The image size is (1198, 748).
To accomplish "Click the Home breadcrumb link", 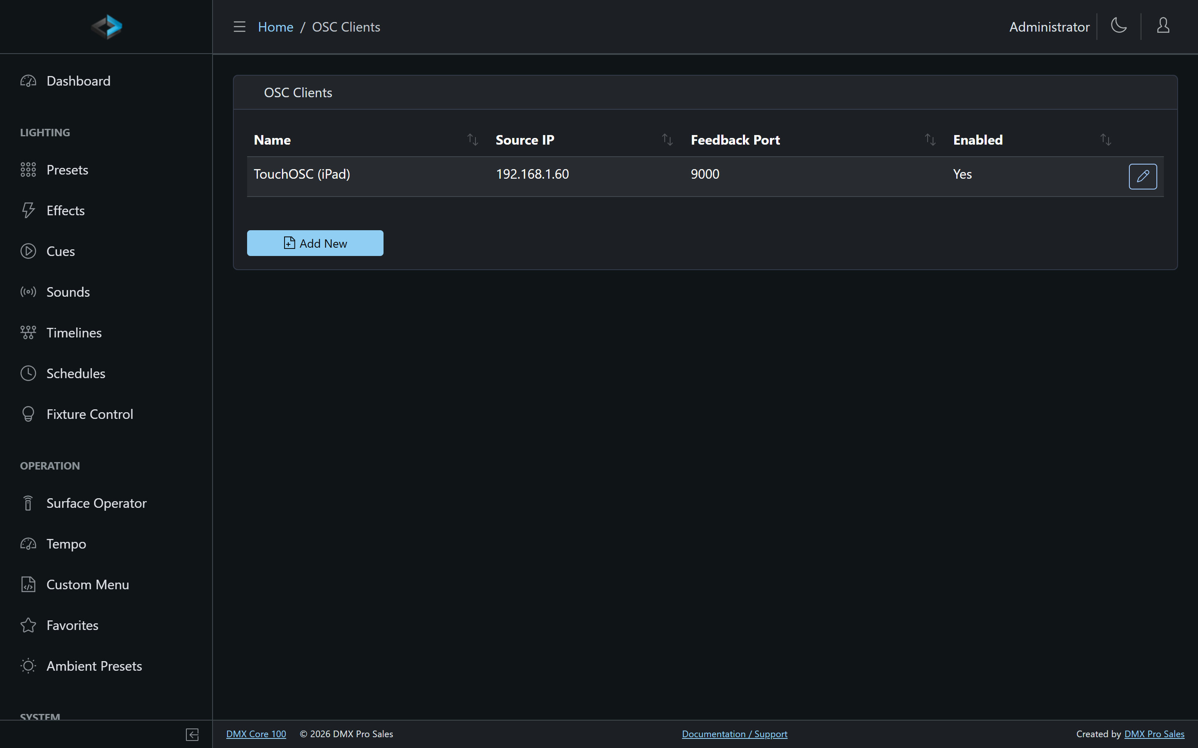I will 276,27.
